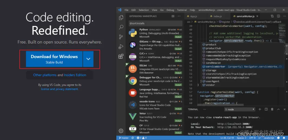This screenshot has width=288, height=140.
Task: Click the 'register' breadcrumb segment
Action: click(224, 22)
